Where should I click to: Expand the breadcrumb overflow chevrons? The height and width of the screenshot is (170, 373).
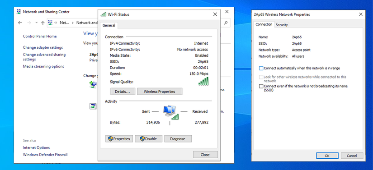tap(56, 23)
